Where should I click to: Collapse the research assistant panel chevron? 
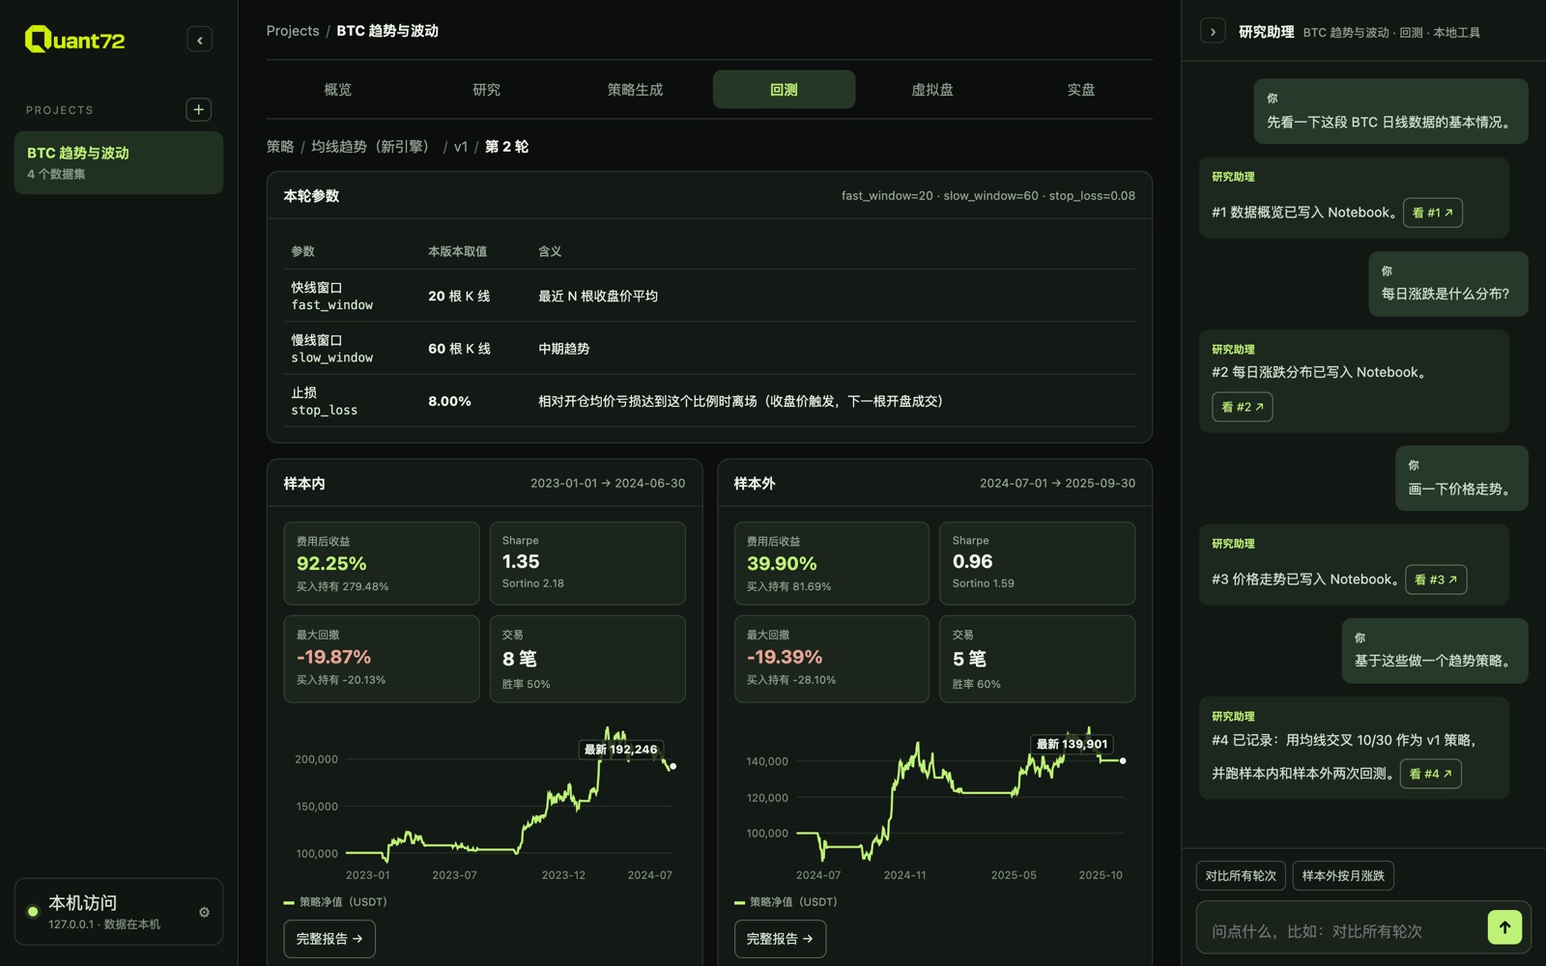(1213, 32)
